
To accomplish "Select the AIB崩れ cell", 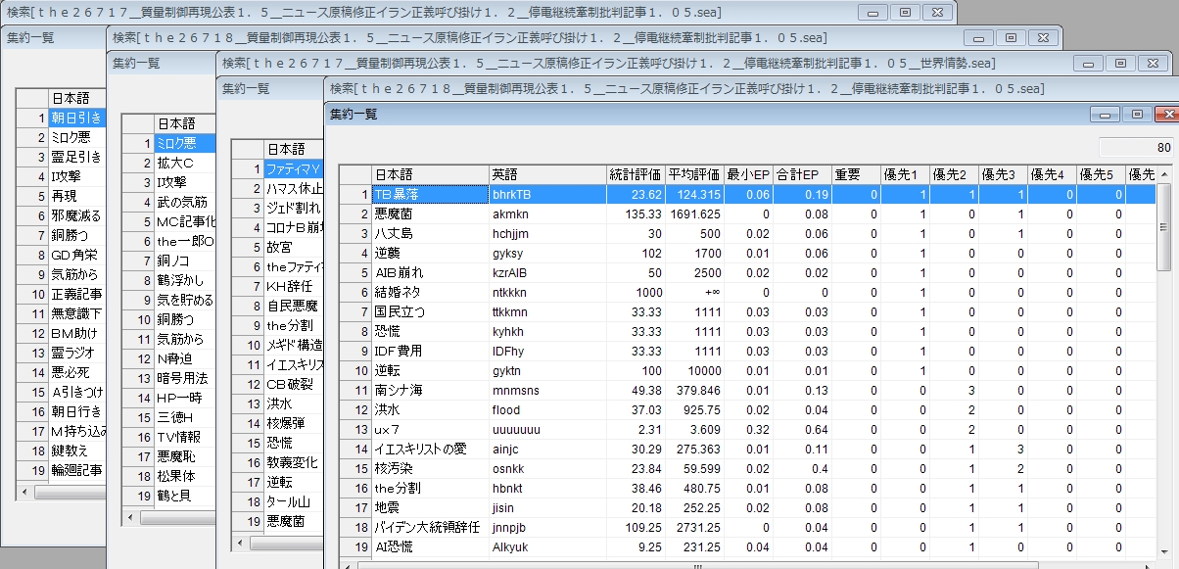I will click(430, 272).
